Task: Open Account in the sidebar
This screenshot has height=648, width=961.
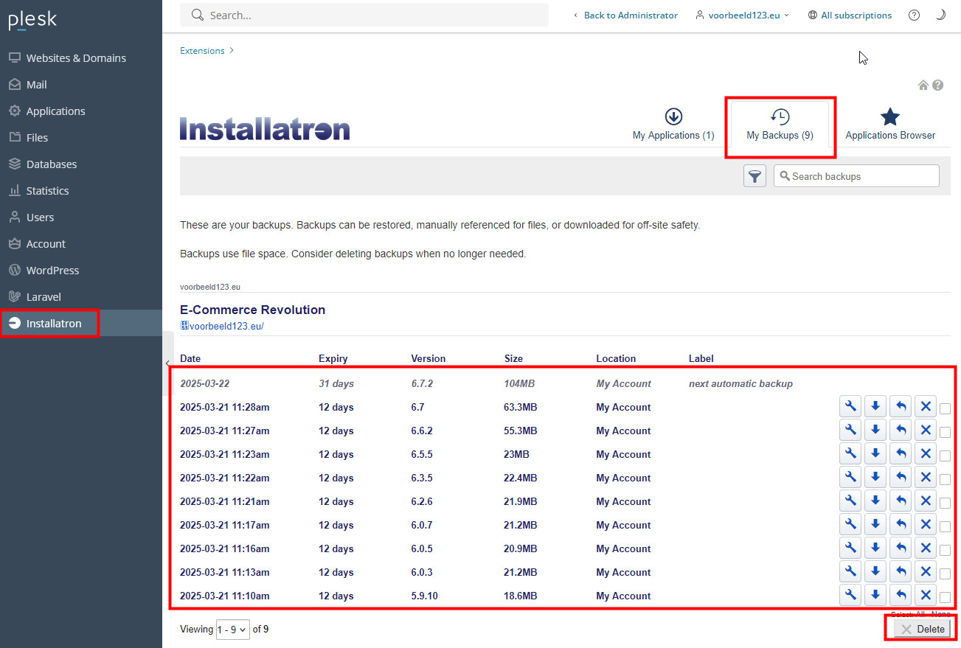Action: (46, 244)
